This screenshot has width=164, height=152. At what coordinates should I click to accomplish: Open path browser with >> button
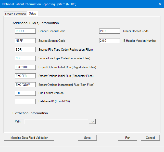(x=92, y=122)
